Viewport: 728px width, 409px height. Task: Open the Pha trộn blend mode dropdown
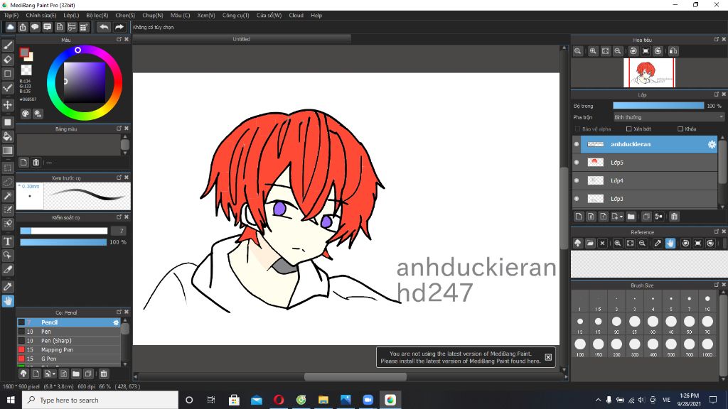(x=668, y=117)
